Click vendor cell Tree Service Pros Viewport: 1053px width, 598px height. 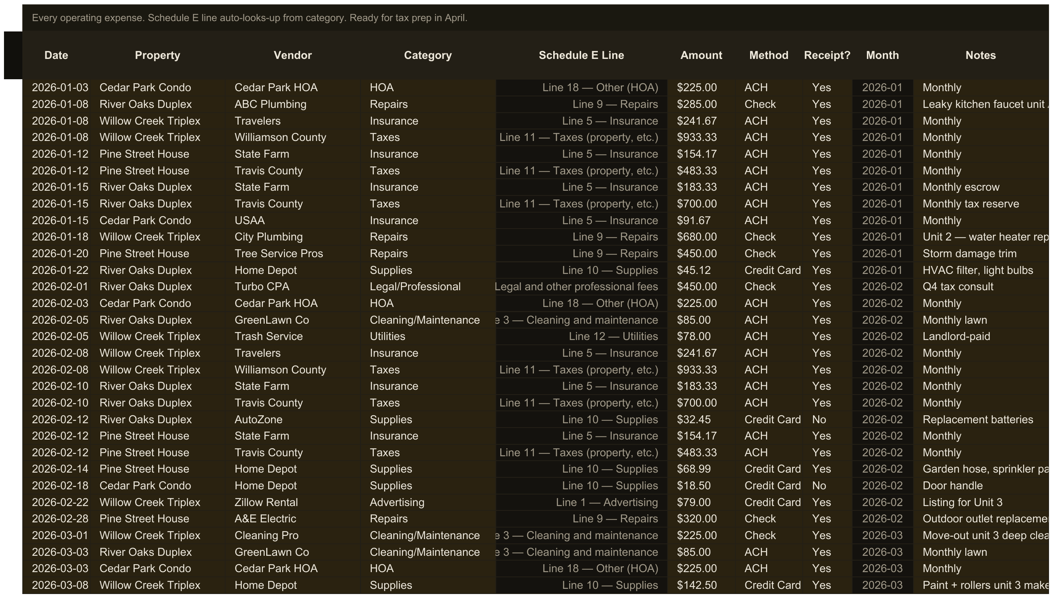[293, 253]
